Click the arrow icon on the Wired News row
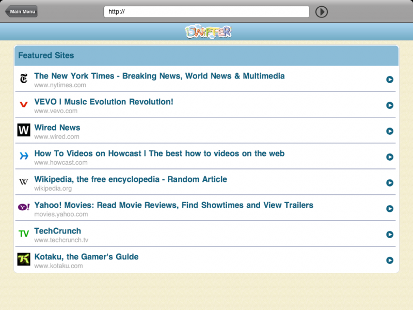Viewport: 413px width, 310px height. pyautogui.click(x=390, y=131)
